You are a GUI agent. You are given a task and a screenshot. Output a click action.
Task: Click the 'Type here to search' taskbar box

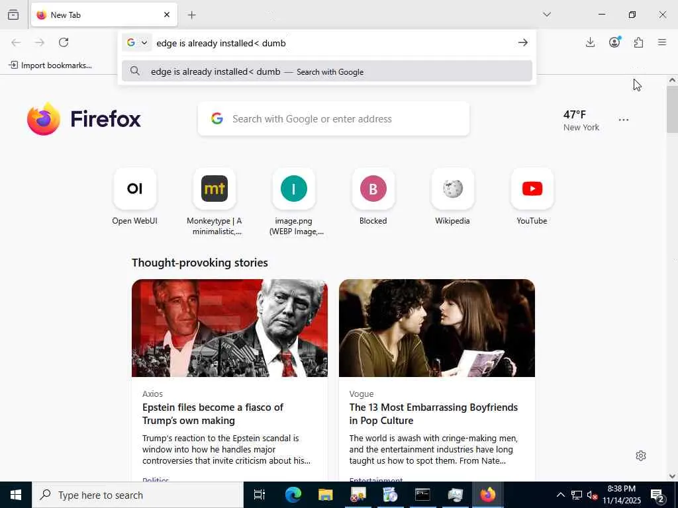click(x=138, y=495)
